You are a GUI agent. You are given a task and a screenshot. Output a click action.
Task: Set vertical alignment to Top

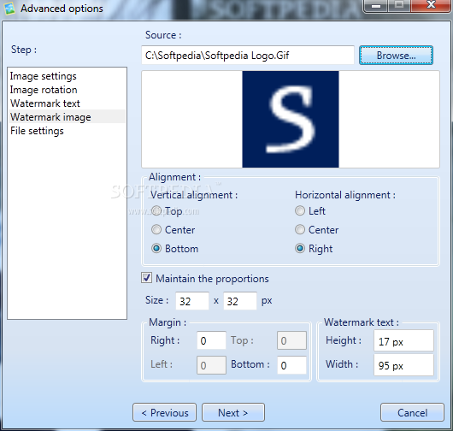pyautogui.click(x=156, y=210)
